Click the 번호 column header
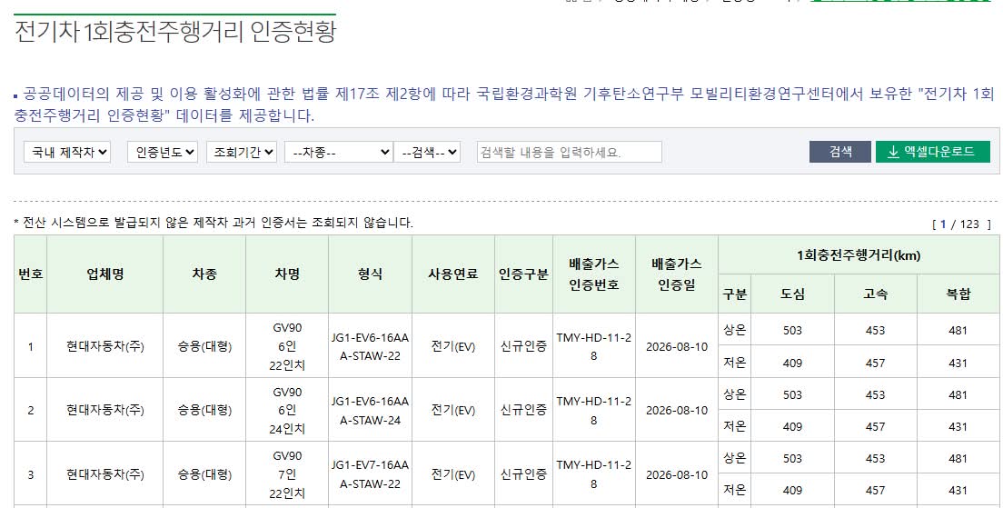Viewport: 1003px width, 508px height. coord(31,274)
